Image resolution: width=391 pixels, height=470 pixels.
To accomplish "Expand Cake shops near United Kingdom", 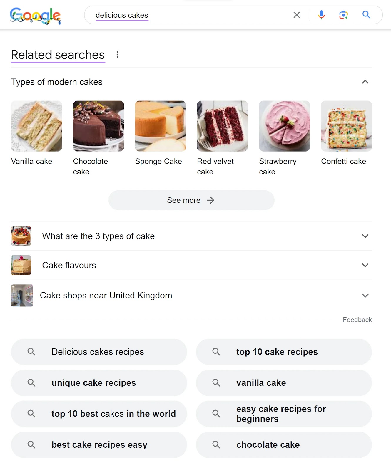I will click(365, 296).
